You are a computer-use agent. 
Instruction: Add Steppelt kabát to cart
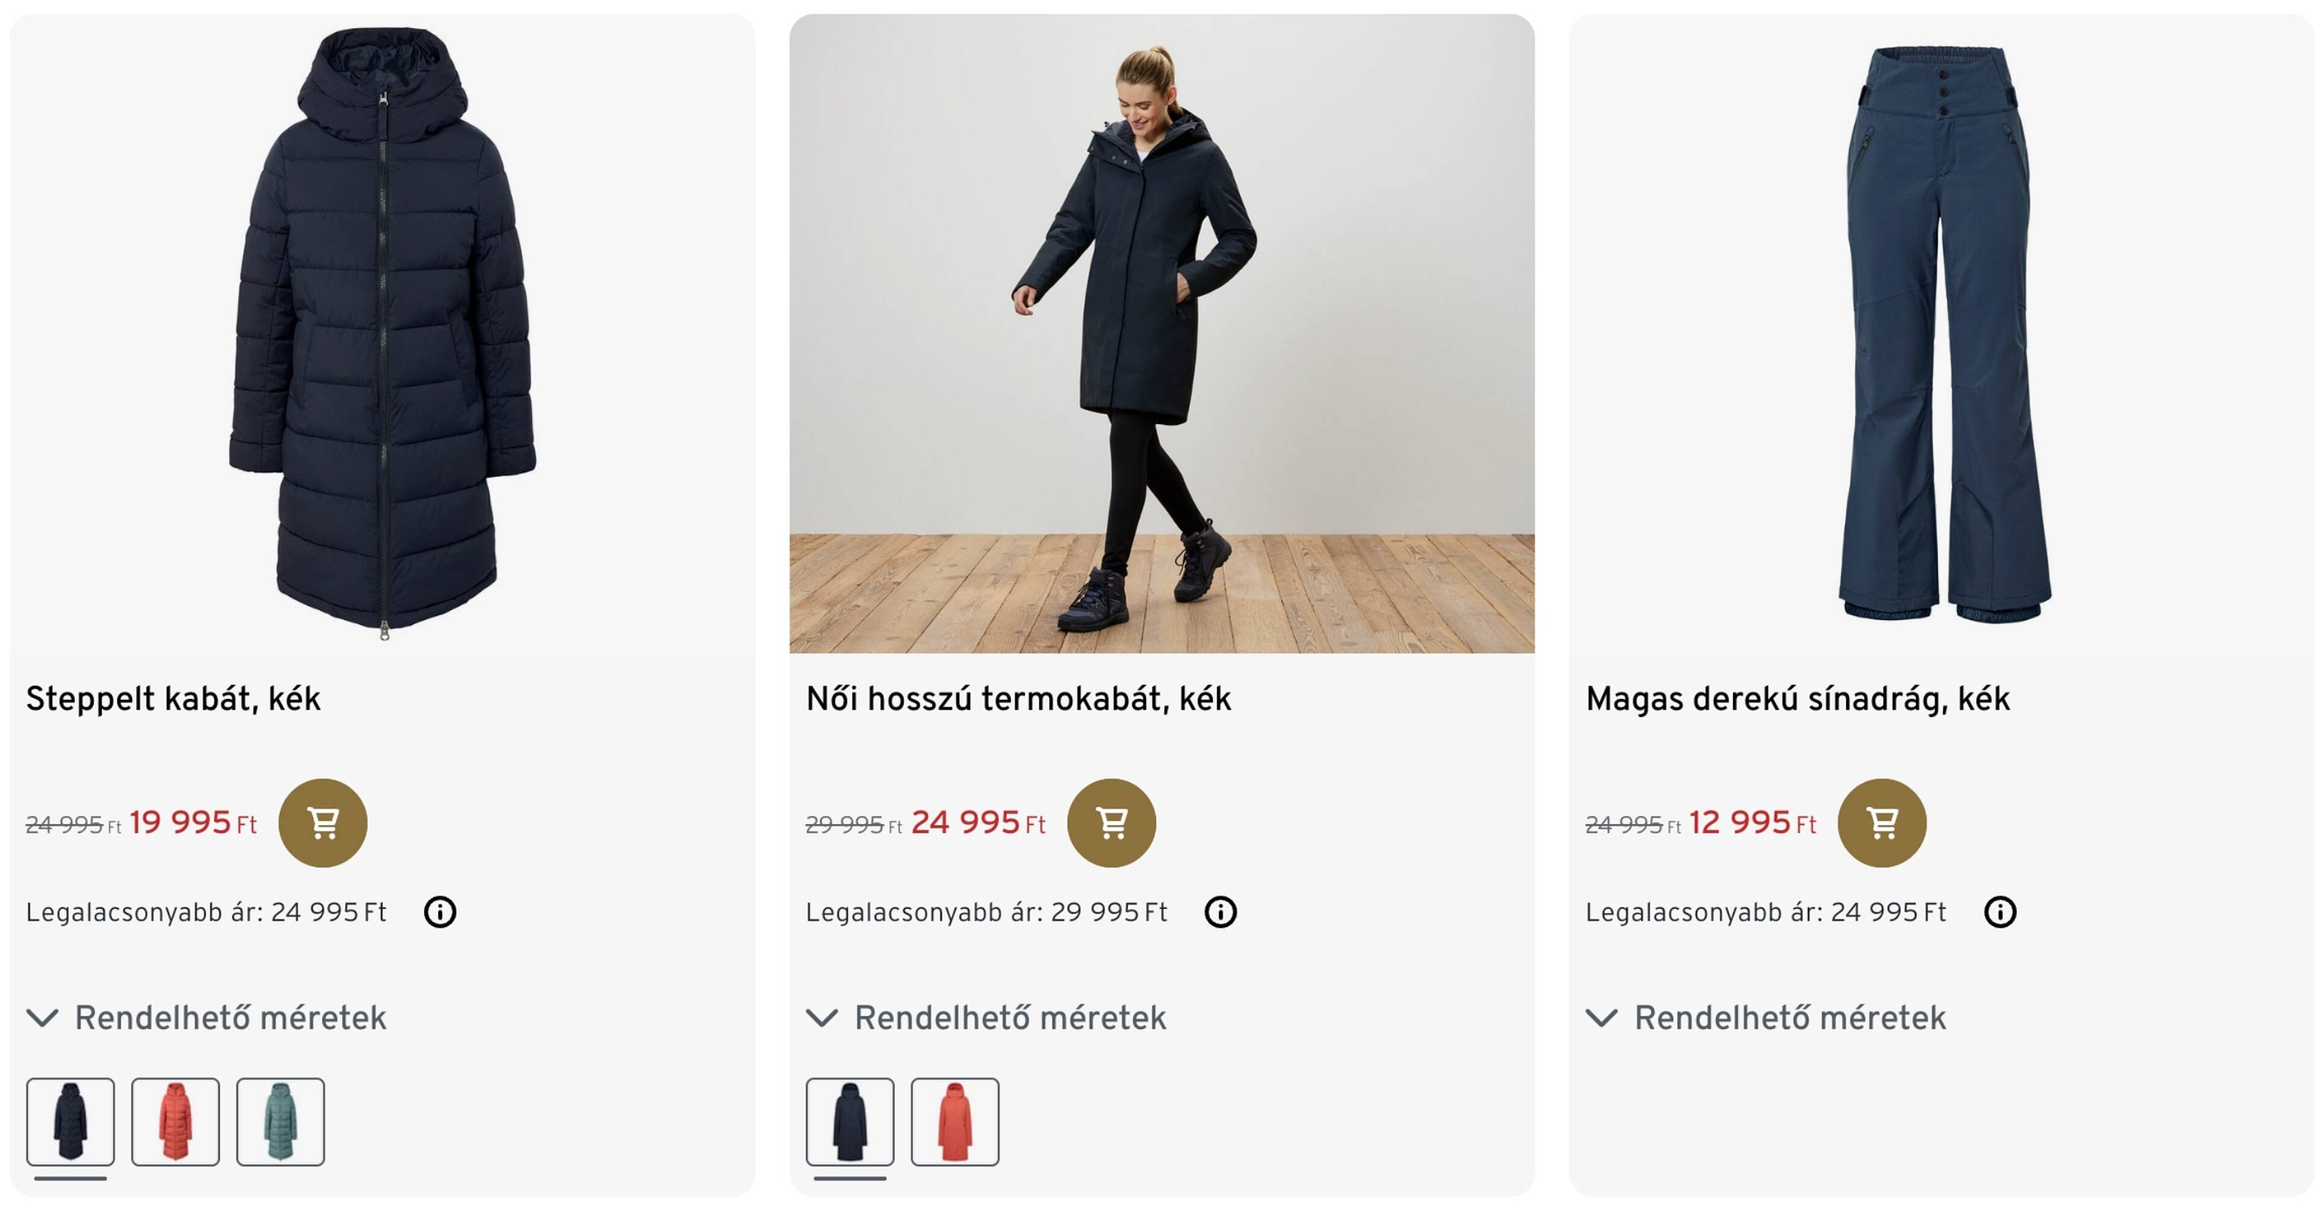click(x=322, y=822)
